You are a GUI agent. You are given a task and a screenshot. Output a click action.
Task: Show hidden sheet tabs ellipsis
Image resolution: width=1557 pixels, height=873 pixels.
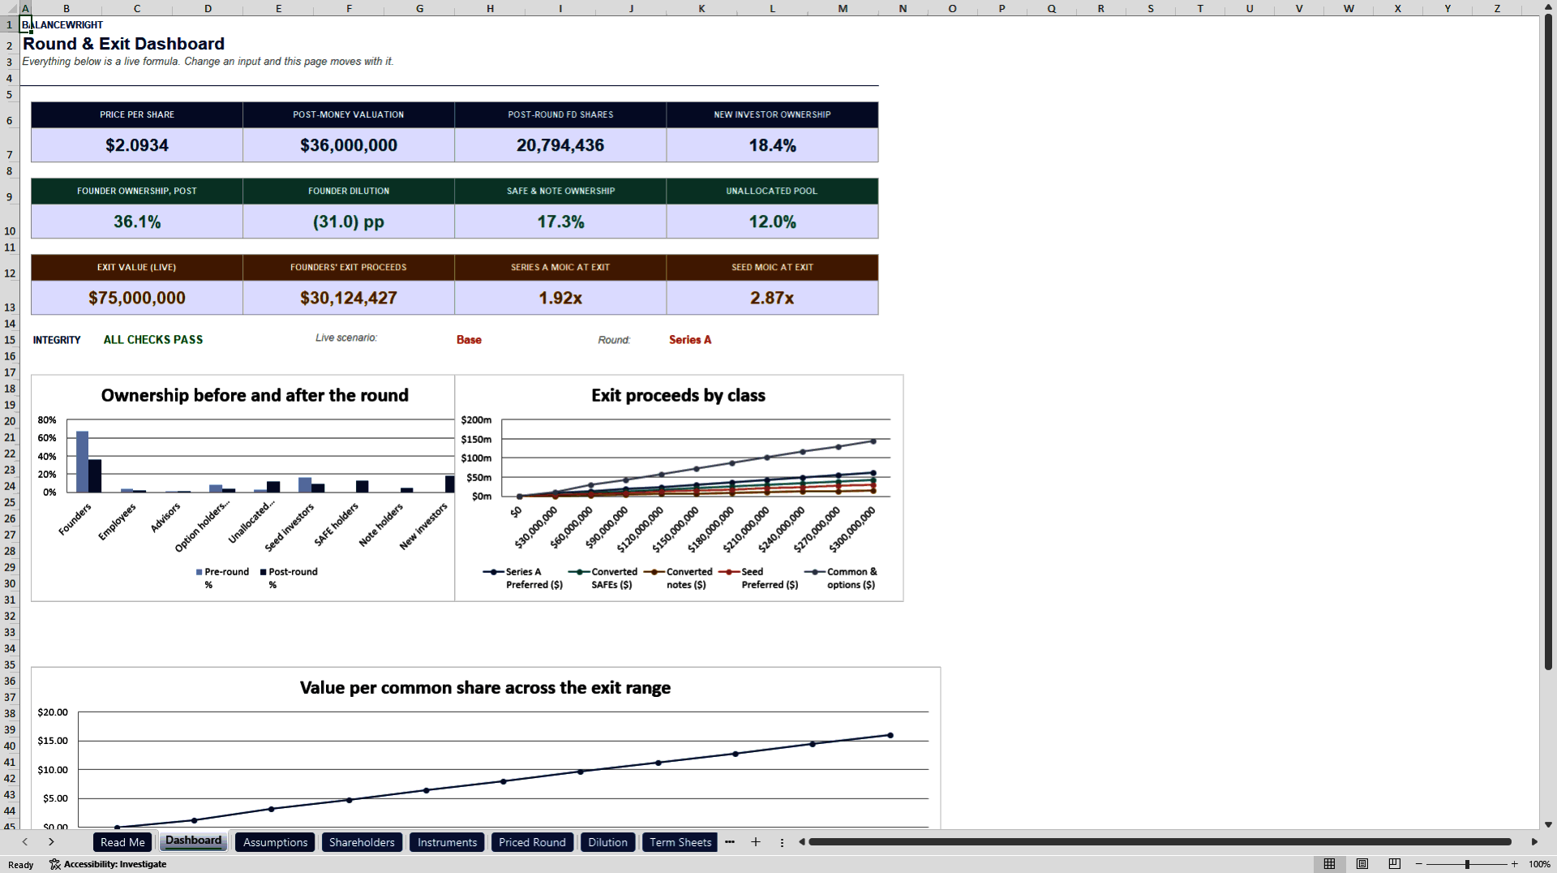pos(730,842)
